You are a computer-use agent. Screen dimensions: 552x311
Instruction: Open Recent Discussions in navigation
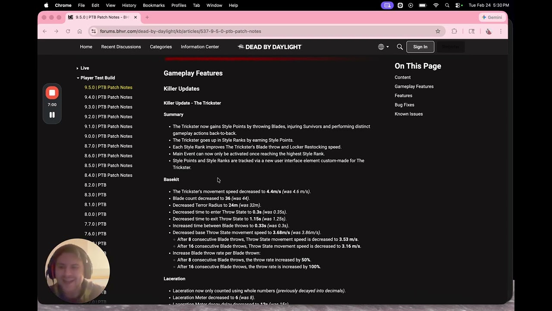(121, 47)
